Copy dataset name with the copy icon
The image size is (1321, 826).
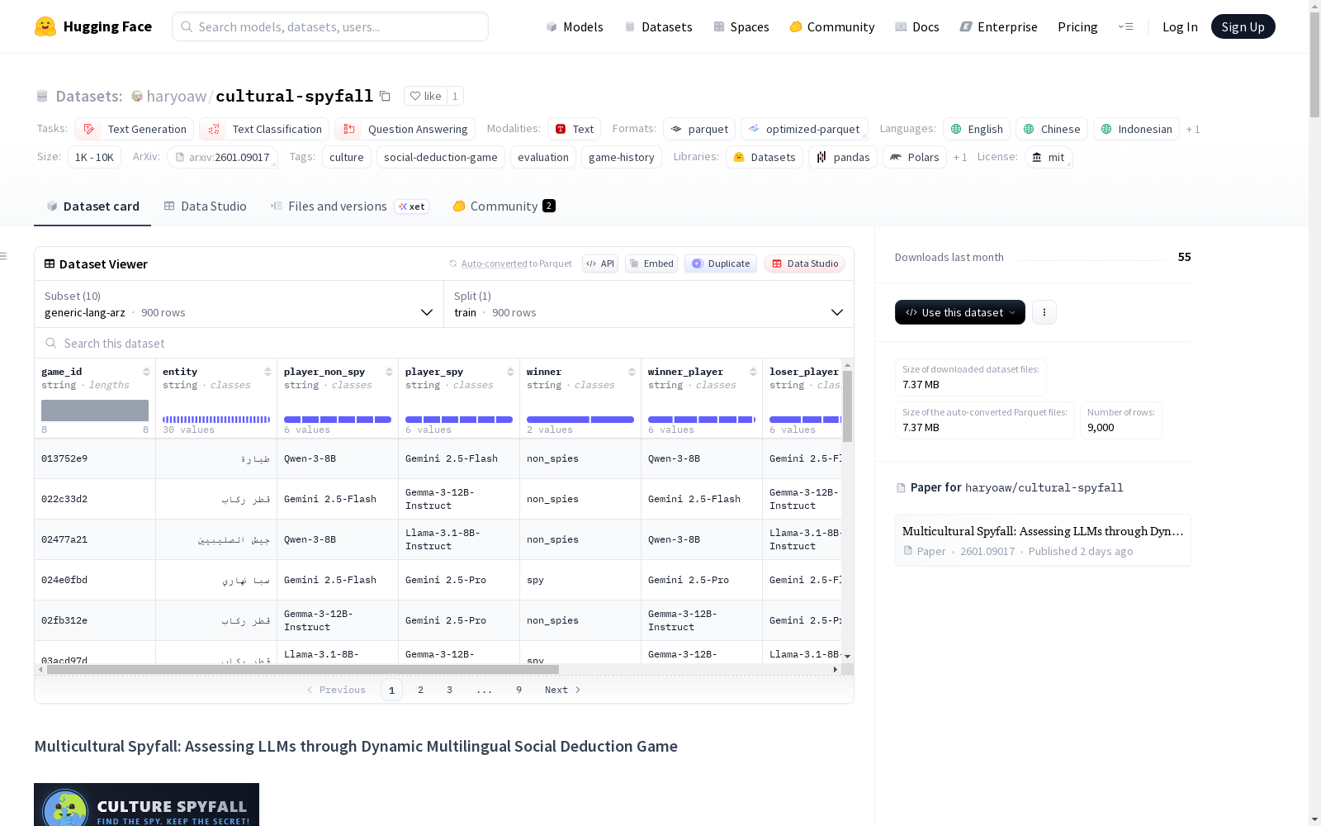(x=385, y=96)
